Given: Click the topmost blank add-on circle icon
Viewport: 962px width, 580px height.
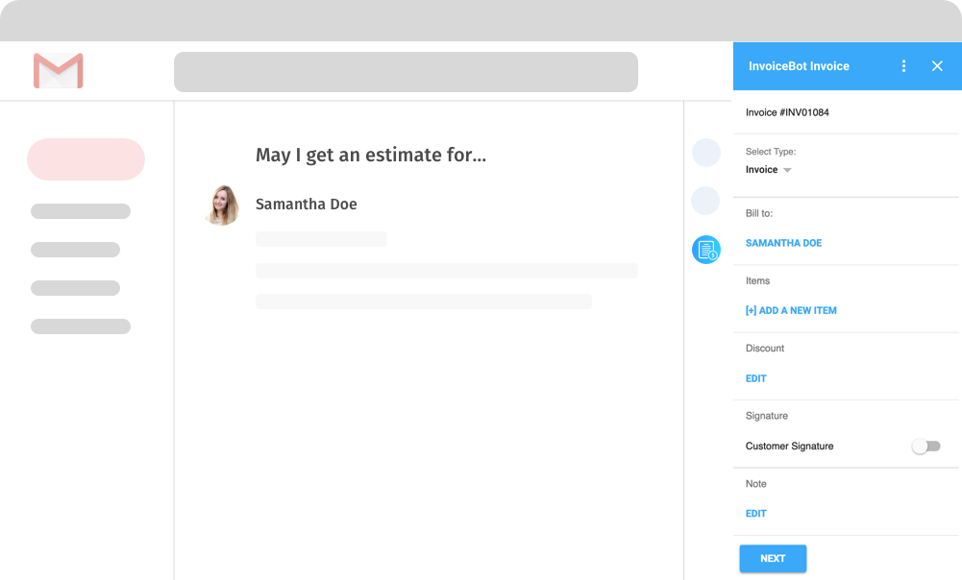Looking at the screenshot, I should [705, 153].
